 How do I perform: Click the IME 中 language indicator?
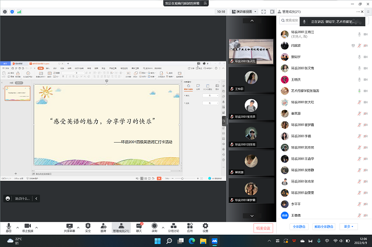[x=327, y=241]
